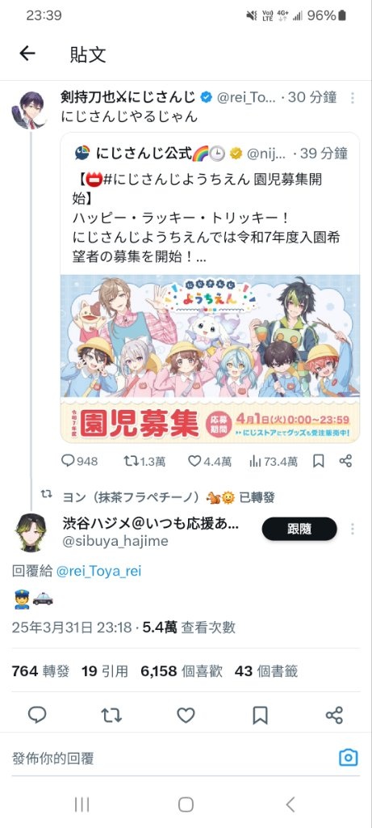Open the 園児募集 kindergarten banner image
372x828 pixels.
click(x=210, y=358)
